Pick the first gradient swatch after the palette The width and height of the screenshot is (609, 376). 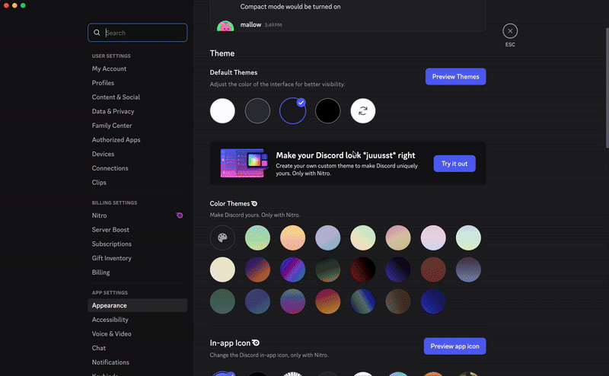257,238
